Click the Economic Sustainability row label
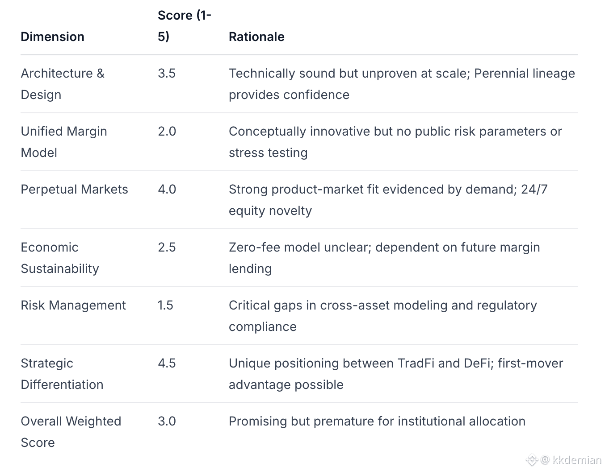This screenshot has width=605, height=471. [x=59, y=258]
